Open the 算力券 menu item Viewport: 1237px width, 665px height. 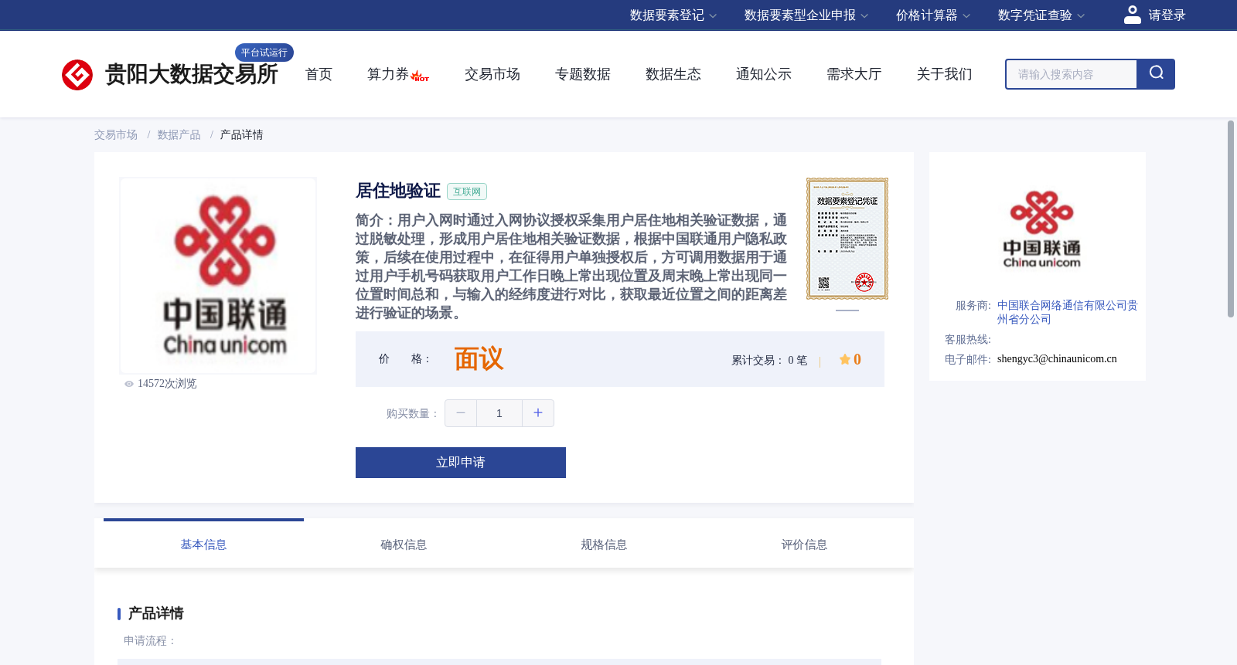click(388, 74)
